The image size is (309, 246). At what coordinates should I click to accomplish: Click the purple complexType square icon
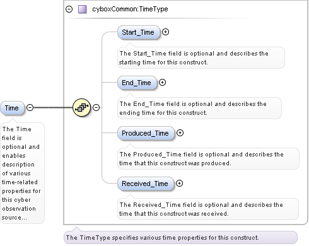coord(83,9)
